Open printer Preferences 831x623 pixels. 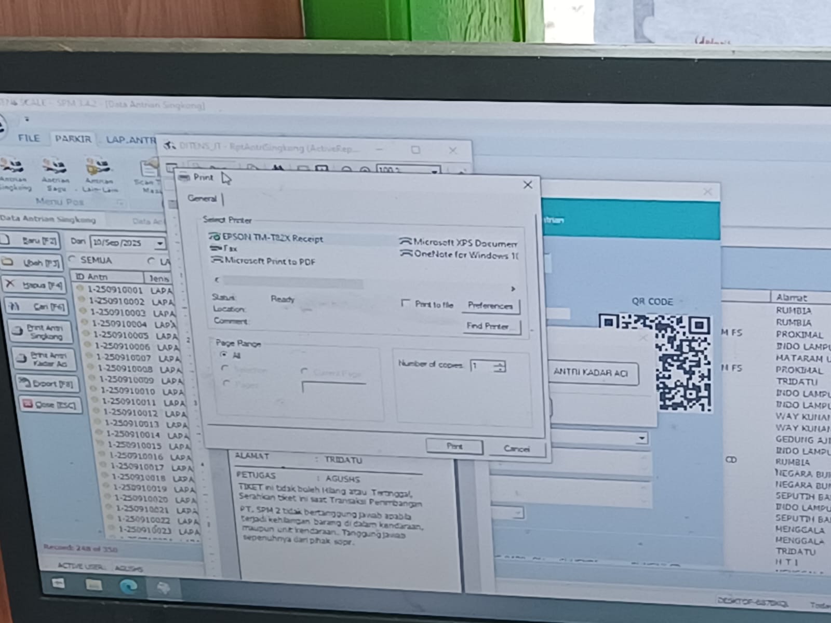point(490,306)
